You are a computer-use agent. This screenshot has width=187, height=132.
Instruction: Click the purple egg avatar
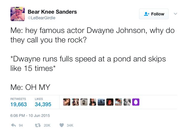[136, 102]
